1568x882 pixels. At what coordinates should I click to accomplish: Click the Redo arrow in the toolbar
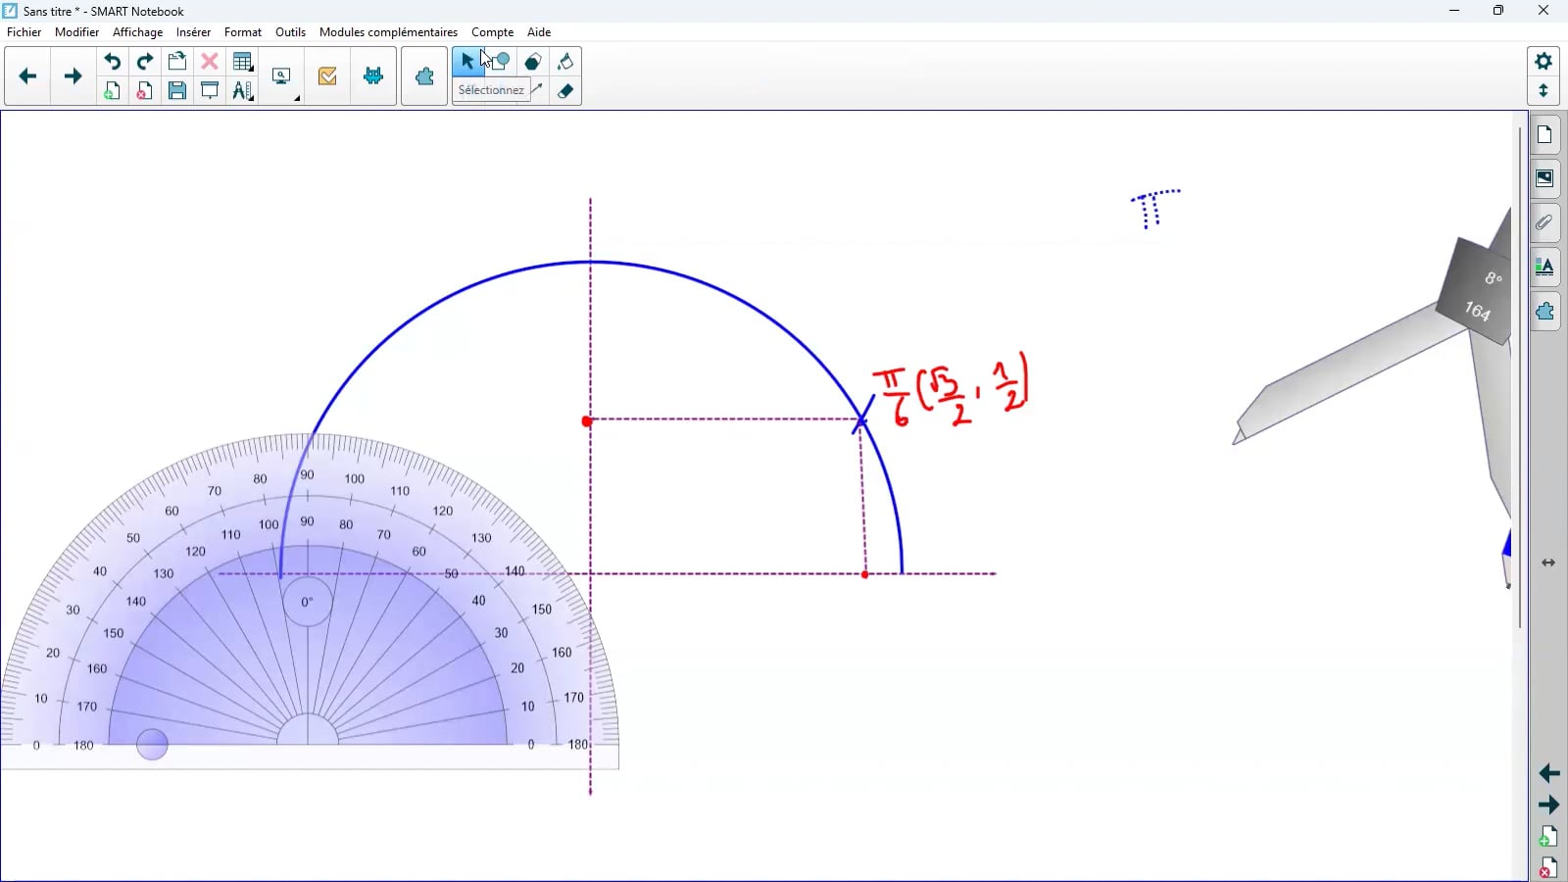(x=145, y=62)
